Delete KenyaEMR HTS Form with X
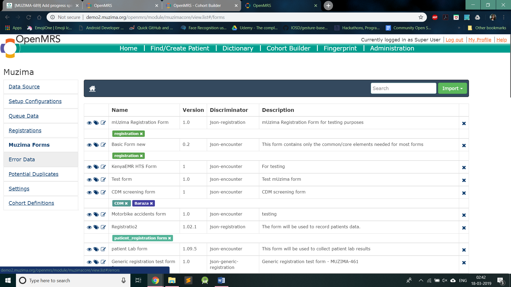The width and height of the screenshot is (511, 287). click(x=464, y=168)
